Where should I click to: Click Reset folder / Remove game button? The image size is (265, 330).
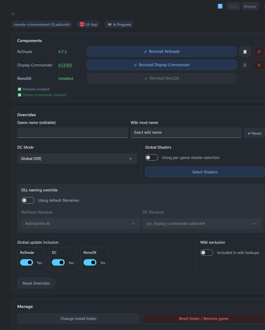[204, 319]
